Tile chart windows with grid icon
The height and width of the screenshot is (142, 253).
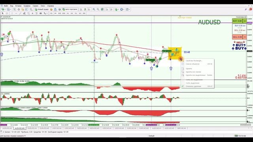(102, 9)
